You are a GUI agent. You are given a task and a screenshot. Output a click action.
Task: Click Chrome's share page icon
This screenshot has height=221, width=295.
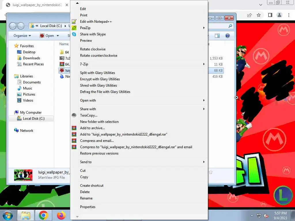click(x=249, y=15)
